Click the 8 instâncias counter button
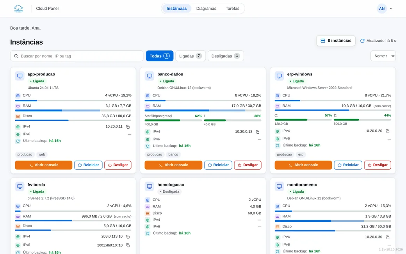The height and width of the screenshot is (254, 406). pos(336,41)
